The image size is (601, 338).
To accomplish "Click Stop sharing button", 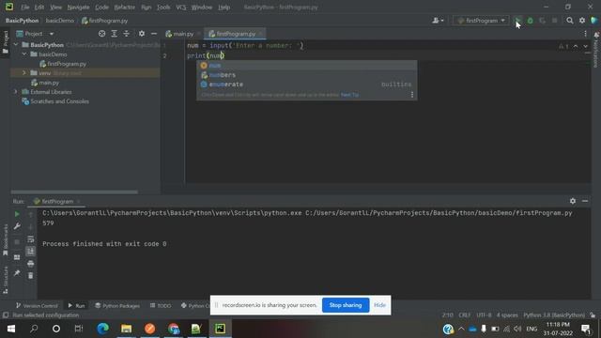I will (x=346, y=305).
